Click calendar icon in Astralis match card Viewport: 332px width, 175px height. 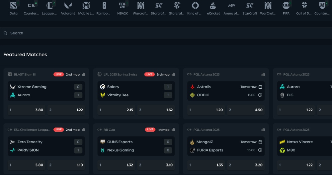point(260,87)
